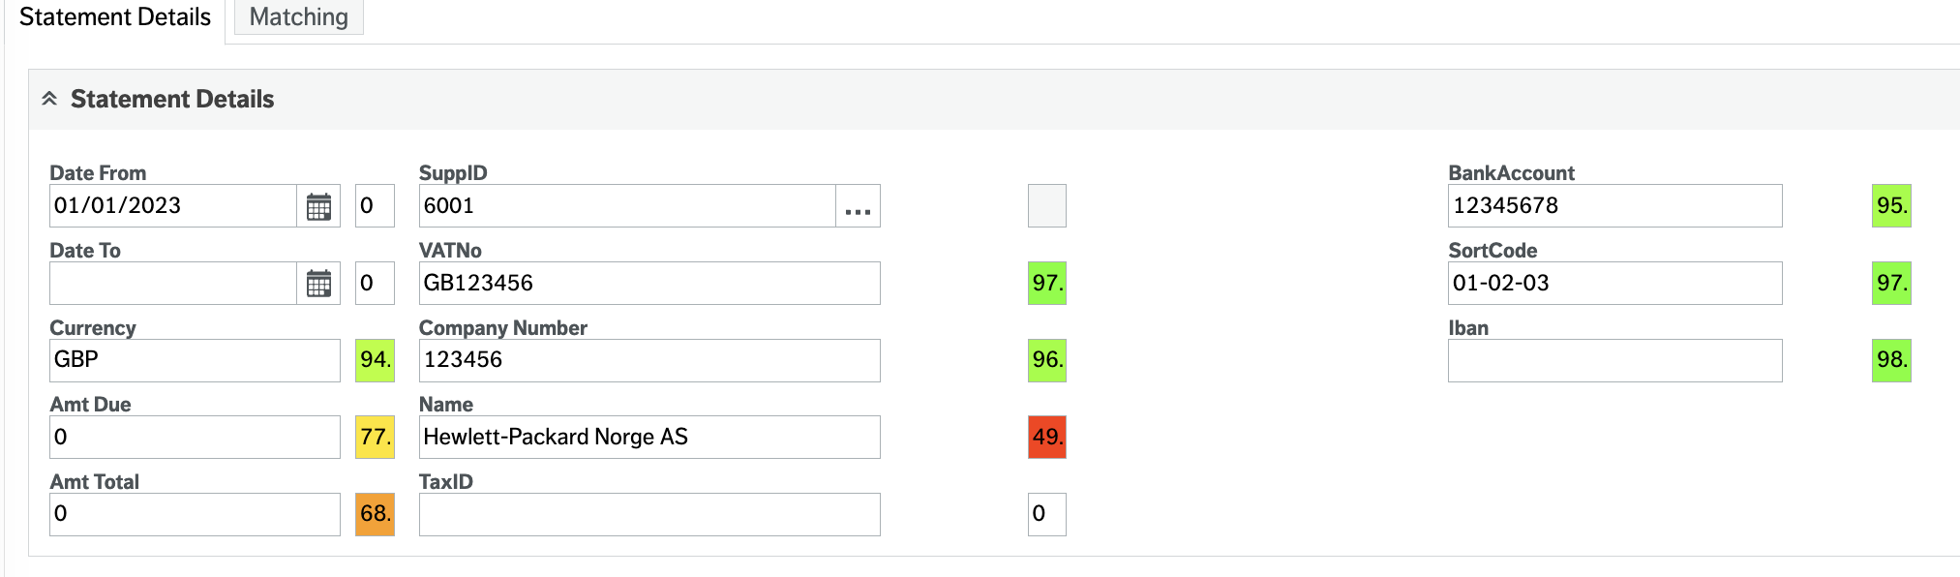Screen dimensions: 1960x577
Task: Select the Statement Details tab
Action: click(x=113, y=16)
